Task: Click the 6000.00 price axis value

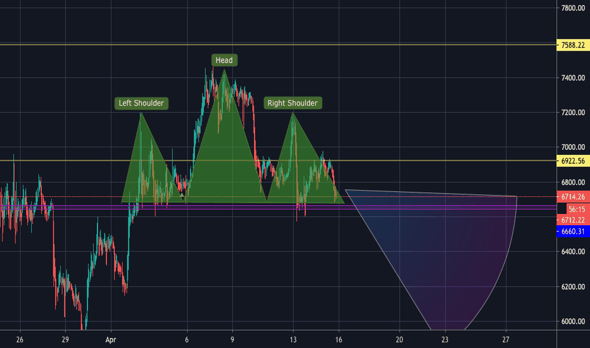Action: [x=573, y=321]
